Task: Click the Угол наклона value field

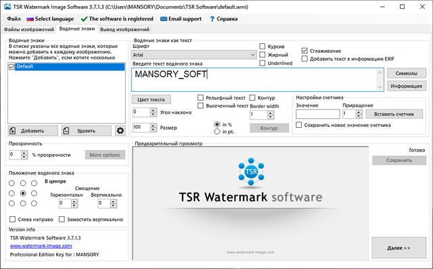Action: [141, 112]
